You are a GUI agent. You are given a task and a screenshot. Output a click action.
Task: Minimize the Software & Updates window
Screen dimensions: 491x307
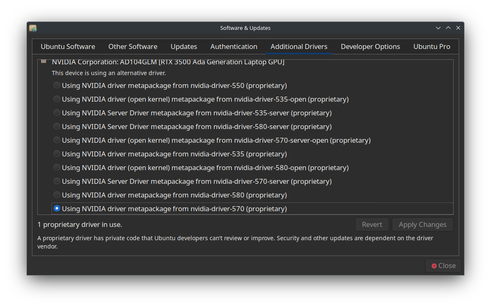[x=438, y=28]
